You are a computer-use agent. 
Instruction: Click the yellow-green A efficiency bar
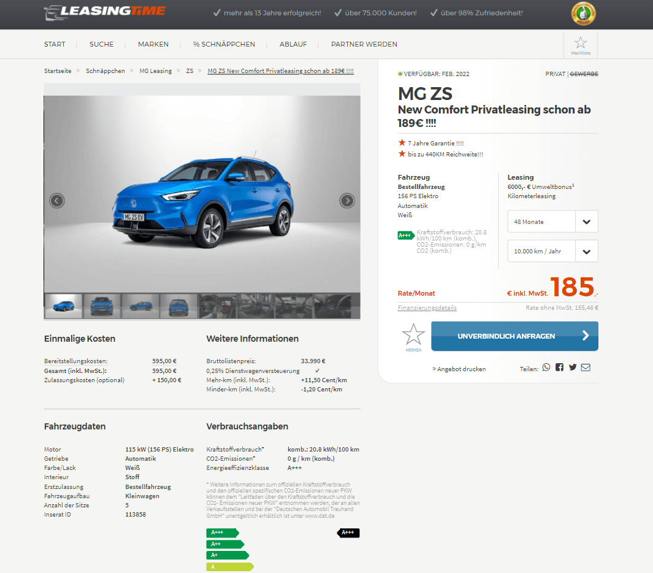[230, 567]
